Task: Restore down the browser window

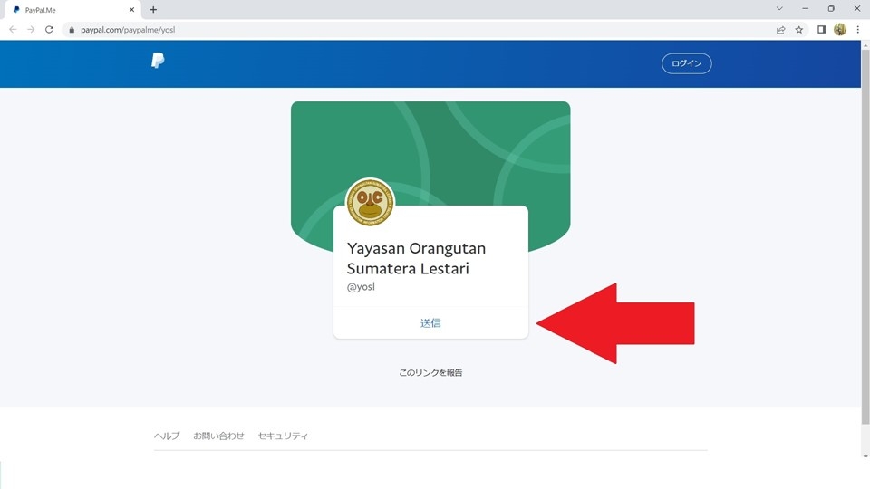Action: coord(831,9)
